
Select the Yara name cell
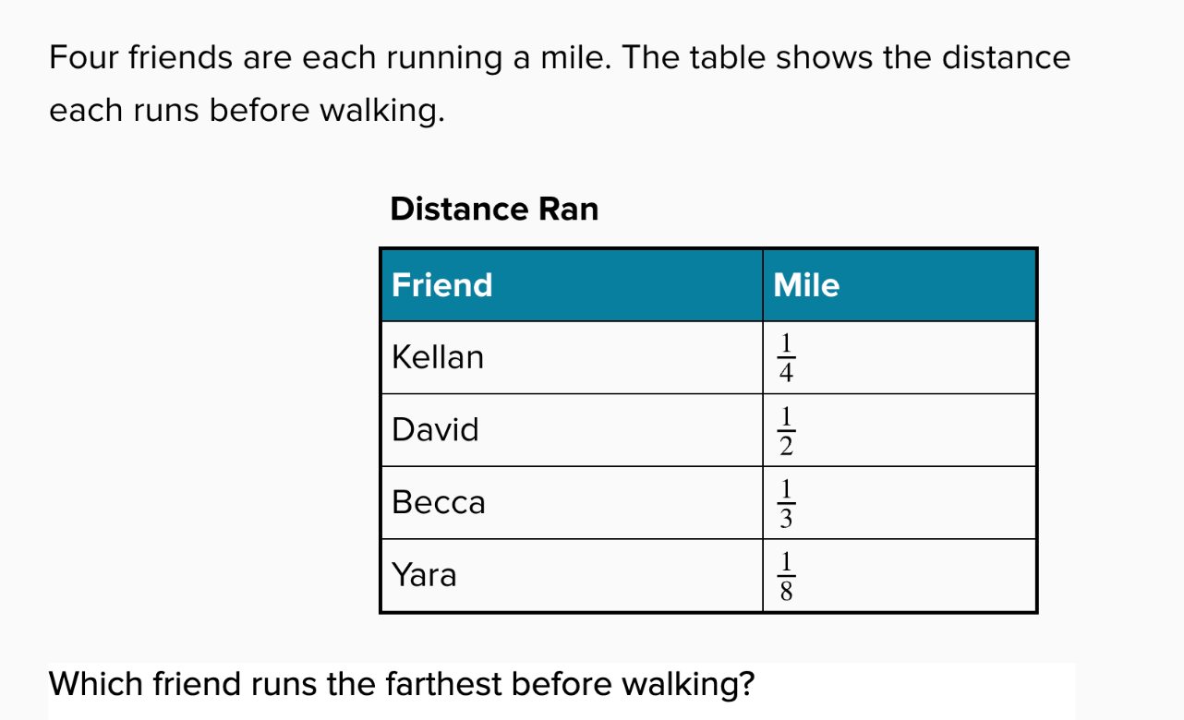coord(572,575)
